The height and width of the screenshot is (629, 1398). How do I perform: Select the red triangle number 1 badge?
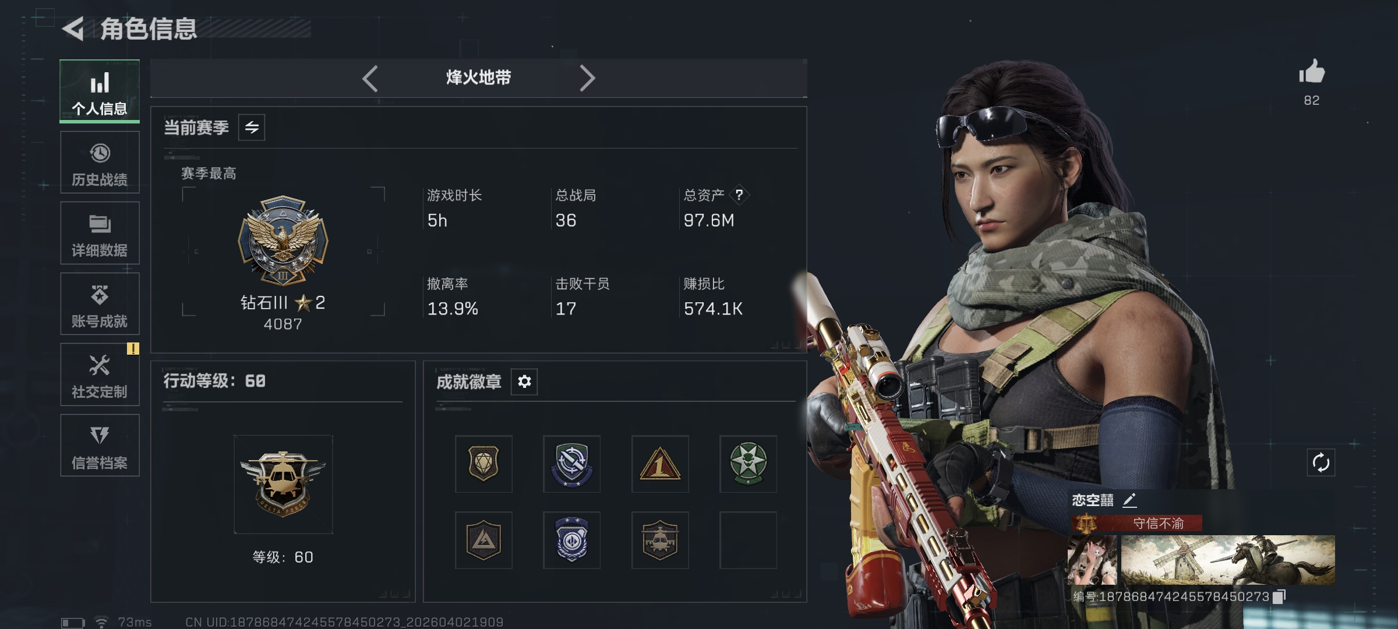[660, 464]
